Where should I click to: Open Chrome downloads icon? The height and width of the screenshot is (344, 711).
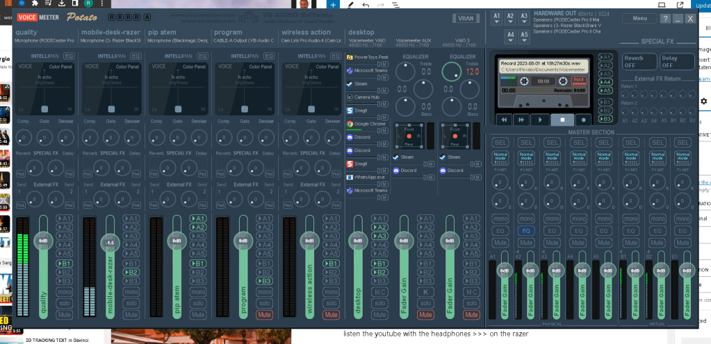(62, 3)
